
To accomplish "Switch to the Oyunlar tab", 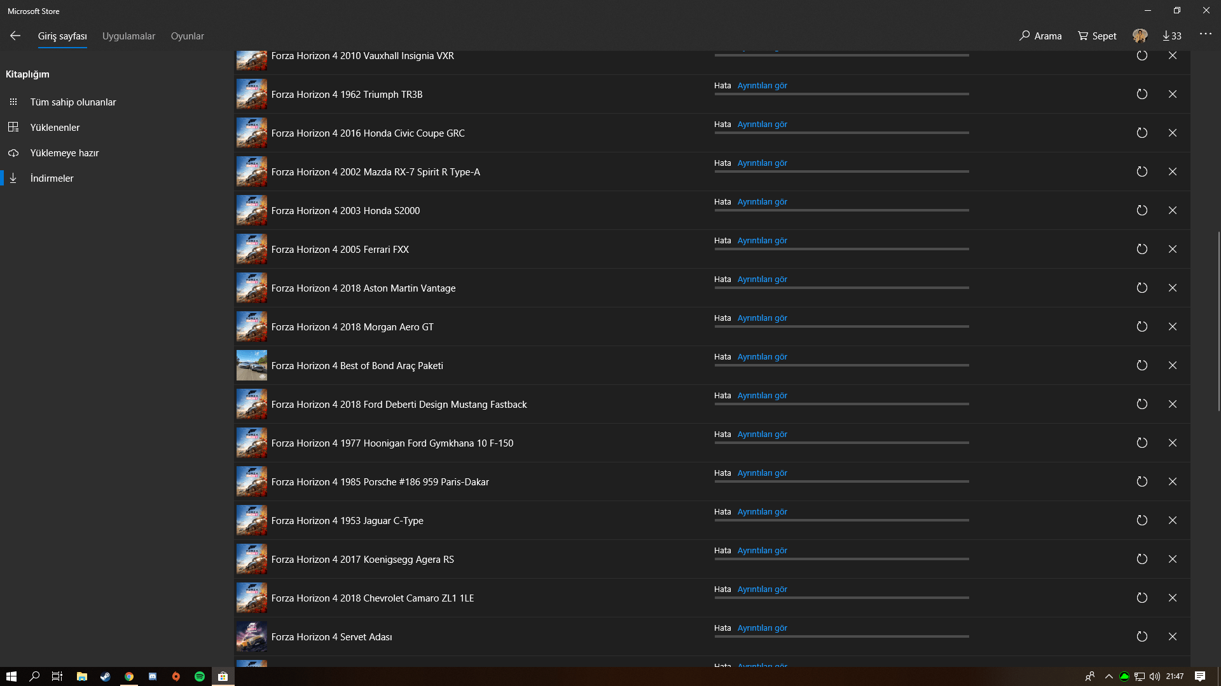I will click(x=187, y=36).
